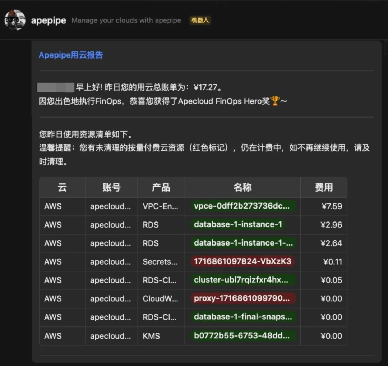
Task: Click the line 您昨日使用资源清单如下
Action: 86,134
